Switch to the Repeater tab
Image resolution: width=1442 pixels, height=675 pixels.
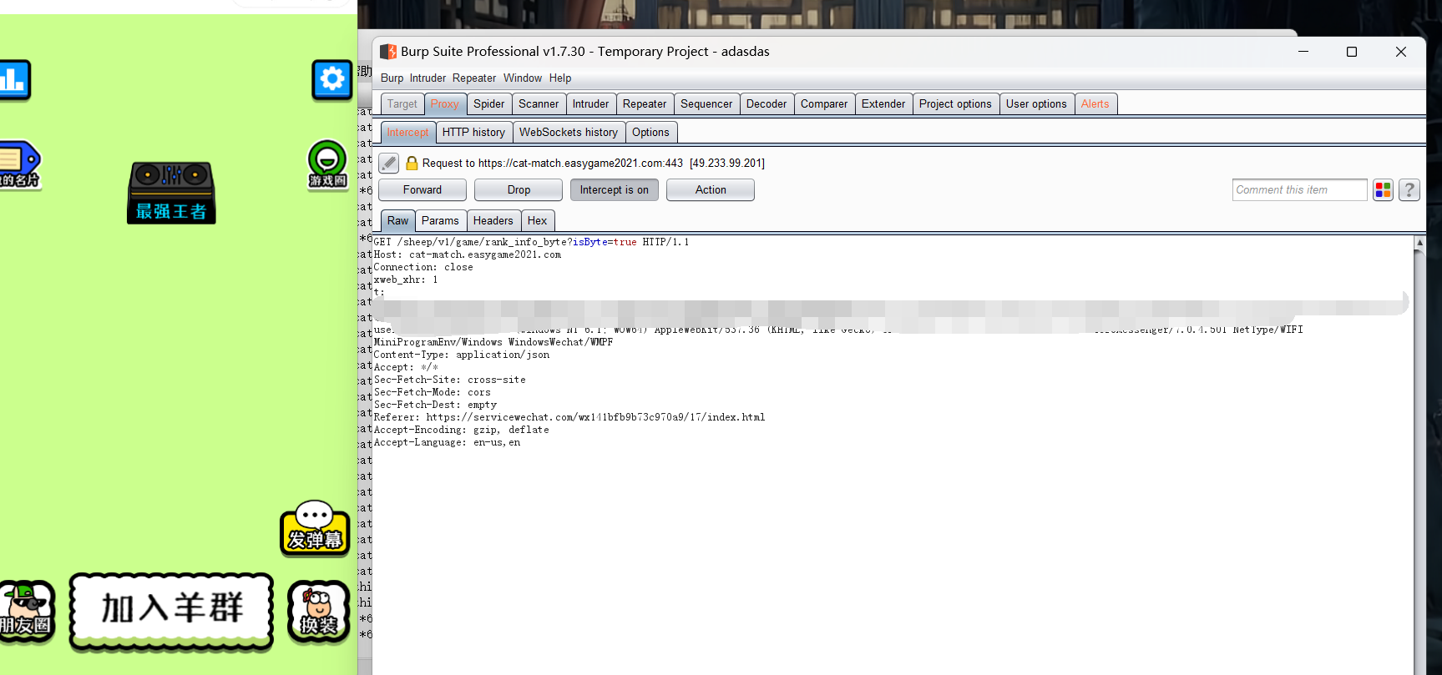coord(644,104)
